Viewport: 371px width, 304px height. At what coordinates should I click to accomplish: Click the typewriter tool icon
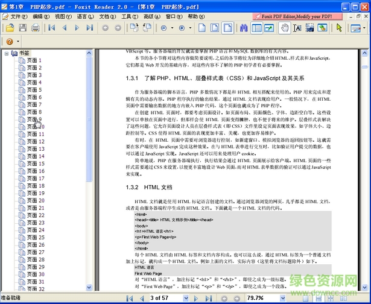[356, 28]
